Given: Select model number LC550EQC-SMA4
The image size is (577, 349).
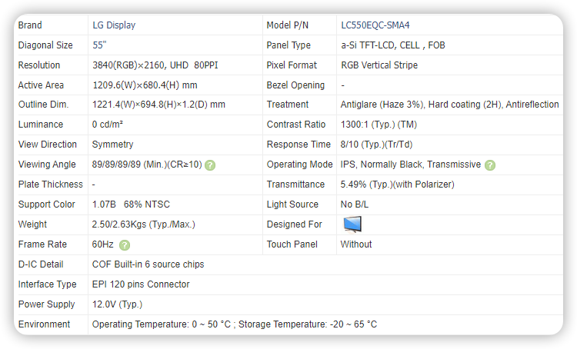Looking at the screenshot, I should coord(375,25).
